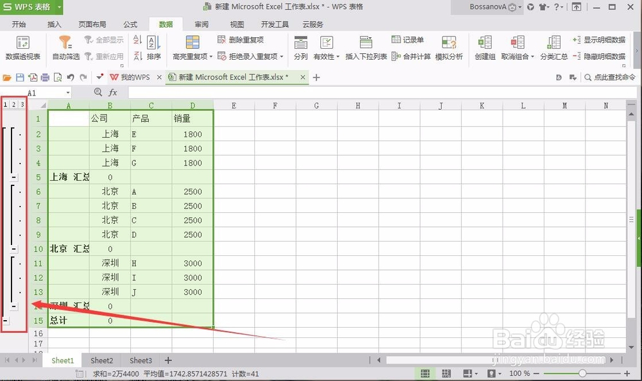
Task: Switch to the Sheet2 worksheet tab
Action: [101, 360]
